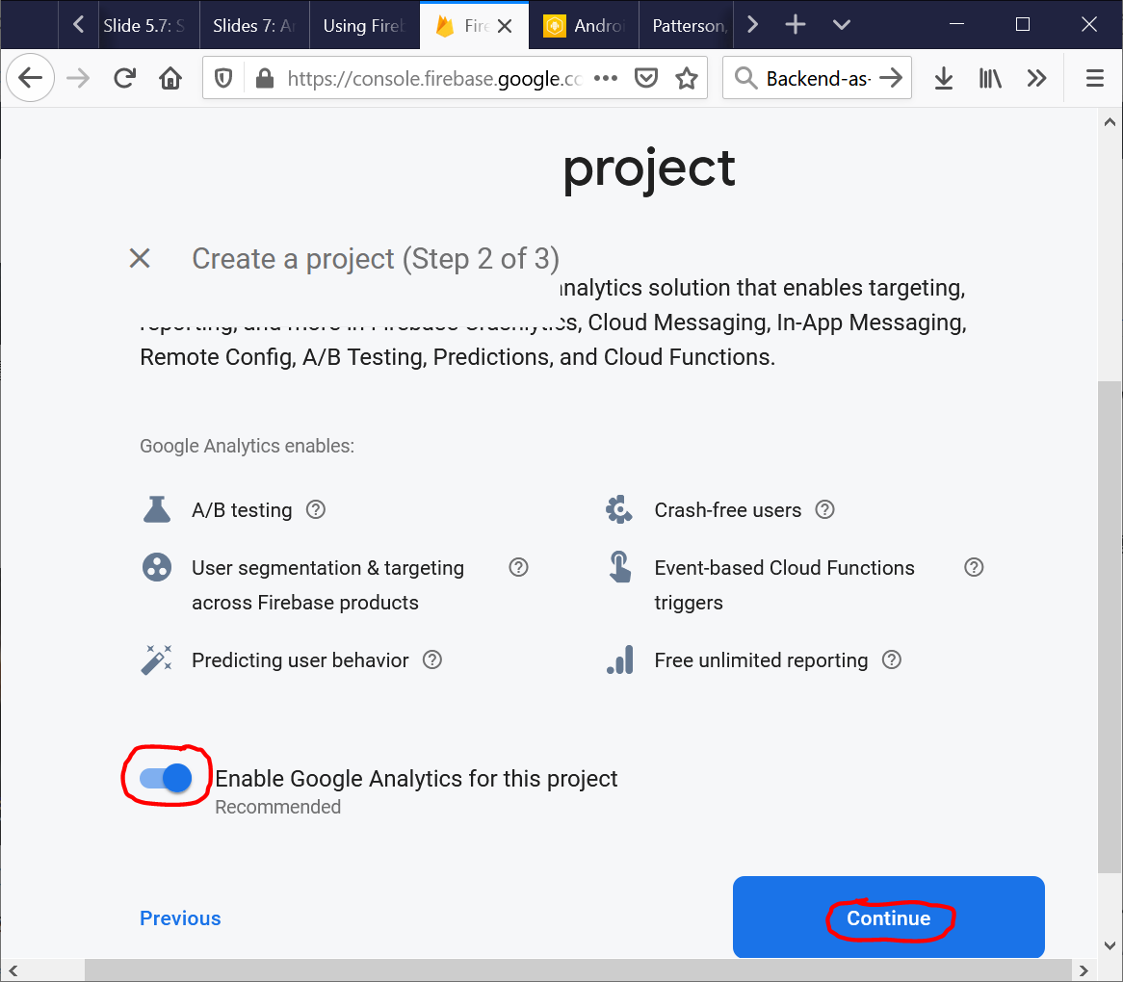The height and width of the screenshot is (982, 1123).
Task: Expand the list all tabs dropdown arrow
Action: coord(841,25)
